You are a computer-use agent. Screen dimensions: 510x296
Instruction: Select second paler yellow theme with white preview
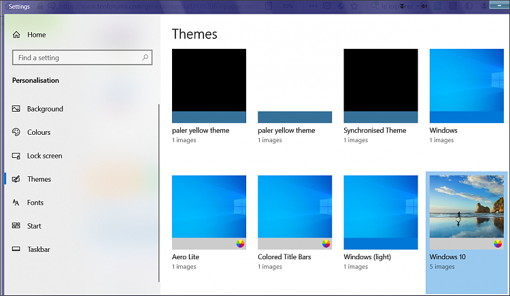(x=294, y=86)
